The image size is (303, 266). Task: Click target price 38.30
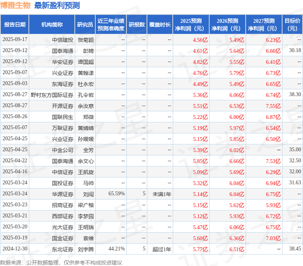tap(295, 95)
